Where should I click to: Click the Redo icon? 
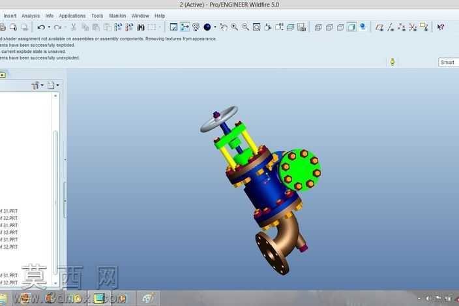[x=57, y=27]
